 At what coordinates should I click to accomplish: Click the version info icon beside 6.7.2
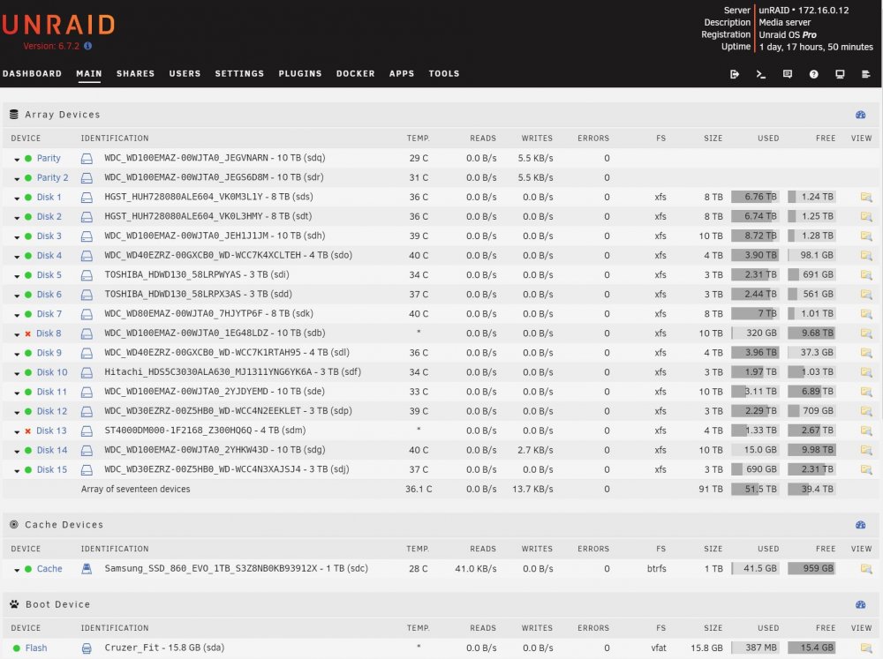[x=87, y=46]
